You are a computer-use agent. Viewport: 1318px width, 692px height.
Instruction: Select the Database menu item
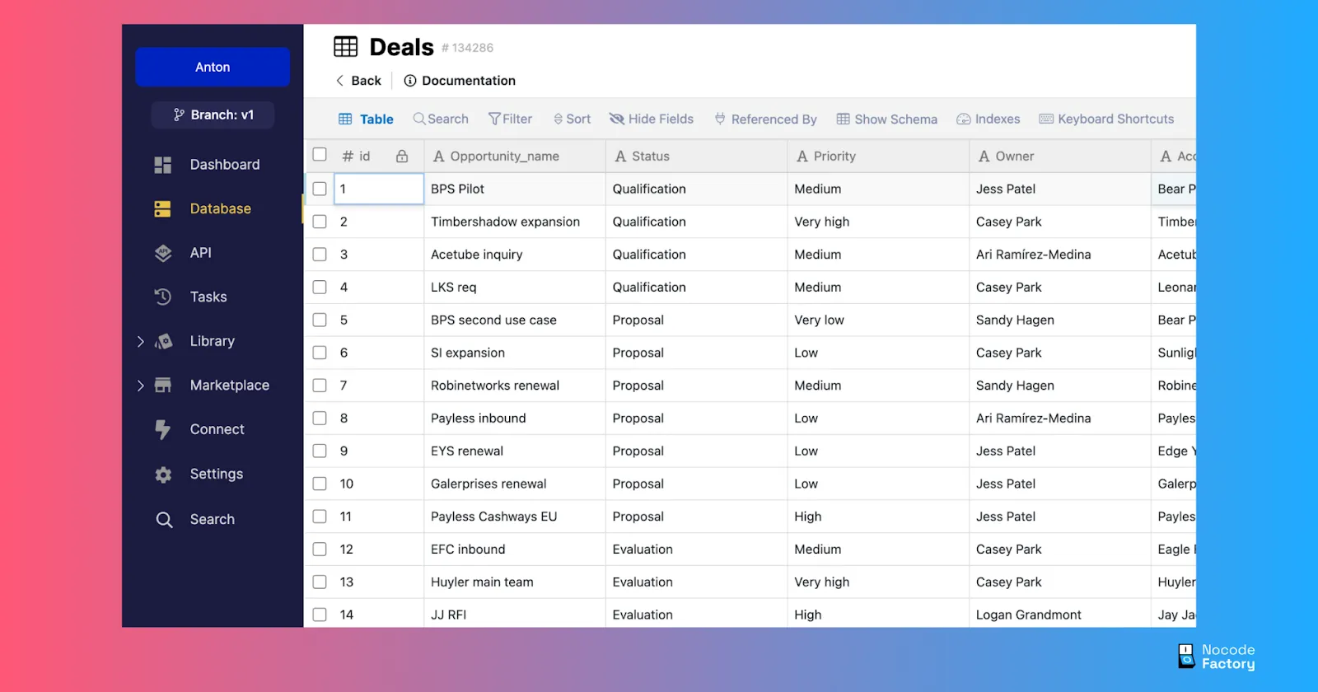tap(221, 209)
